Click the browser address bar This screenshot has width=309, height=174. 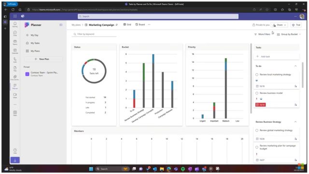point(138,10)
